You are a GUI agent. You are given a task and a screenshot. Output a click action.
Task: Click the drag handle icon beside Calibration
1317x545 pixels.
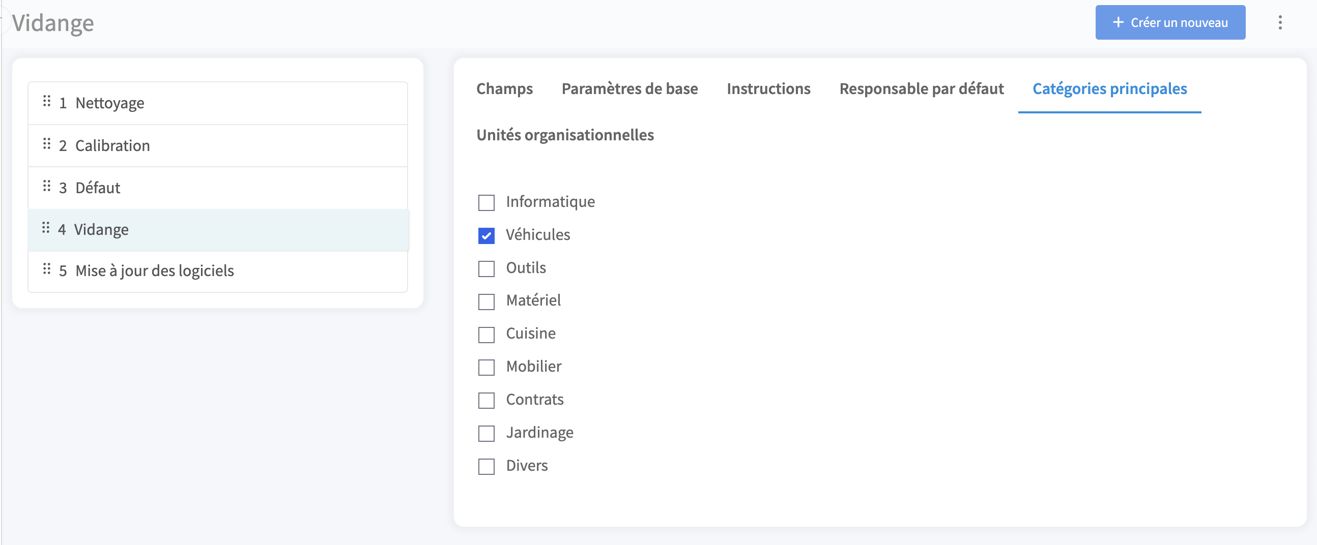click(x=46, y=144)
